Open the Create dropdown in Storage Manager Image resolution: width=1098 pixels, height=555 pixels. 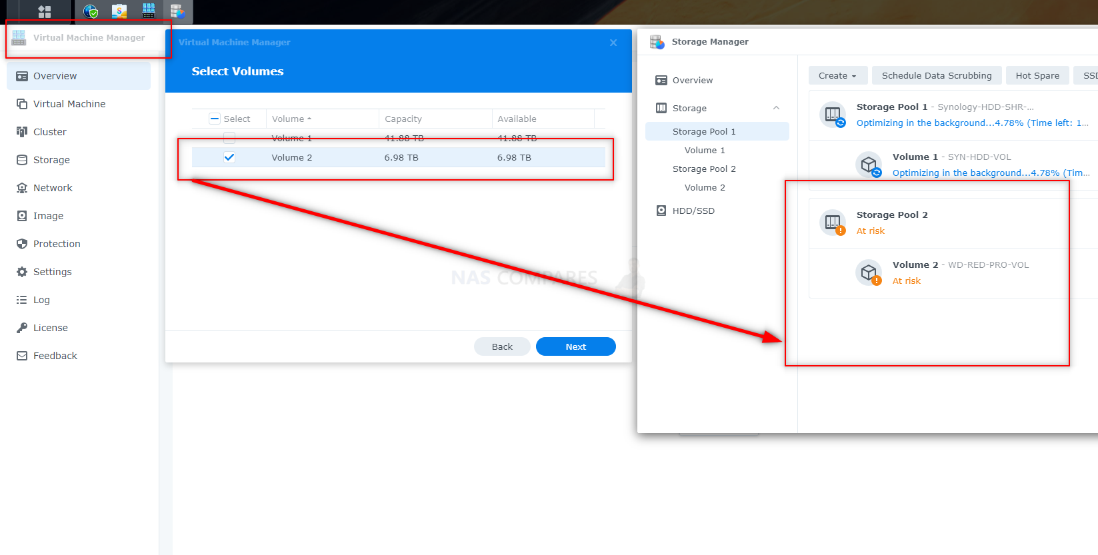[x=838, y=75]
